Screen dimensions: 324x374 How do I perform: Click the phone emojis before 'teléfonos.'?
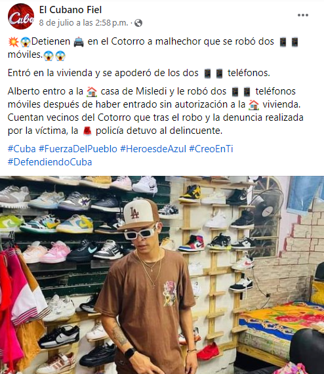point(214,73)
